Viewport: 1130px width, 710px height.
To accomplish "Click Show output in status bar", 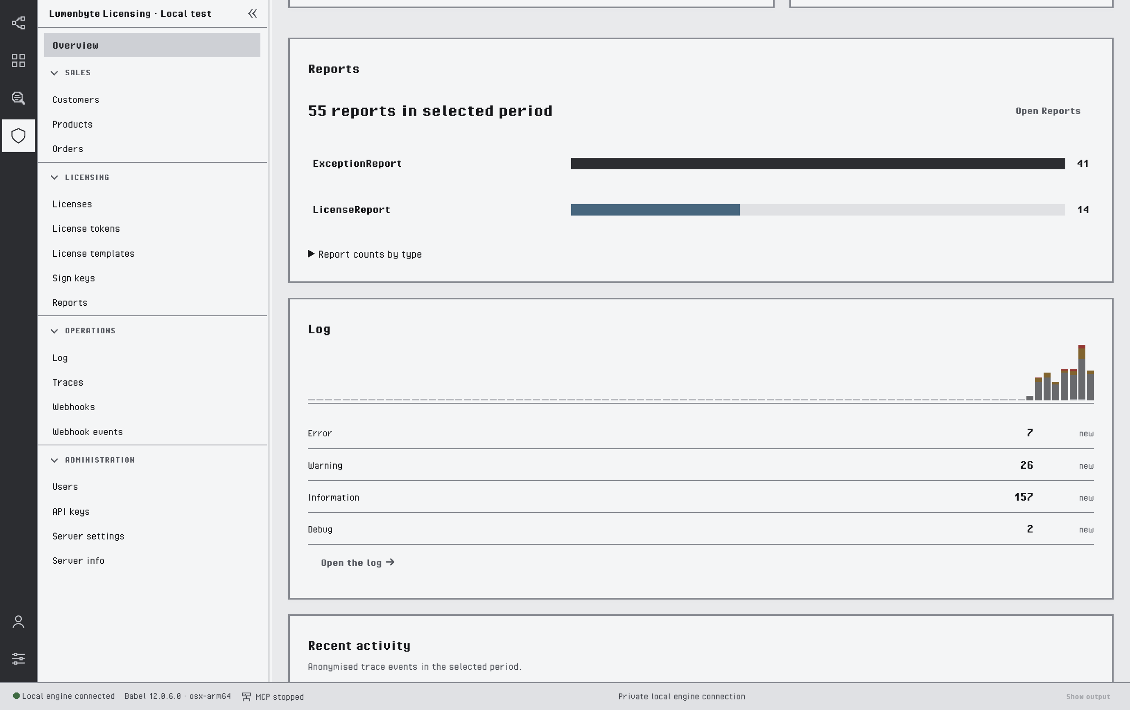I will click(1088, 697).
